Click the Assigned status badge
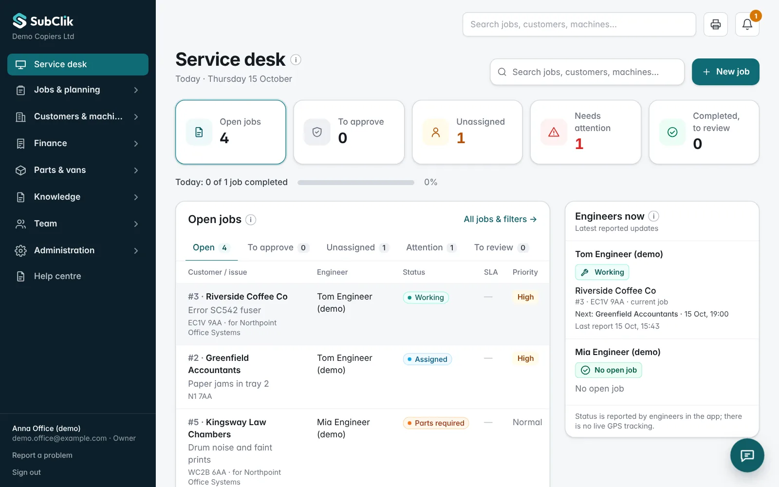The width and height of the screenshot is (779, 487). pos(427,359)
